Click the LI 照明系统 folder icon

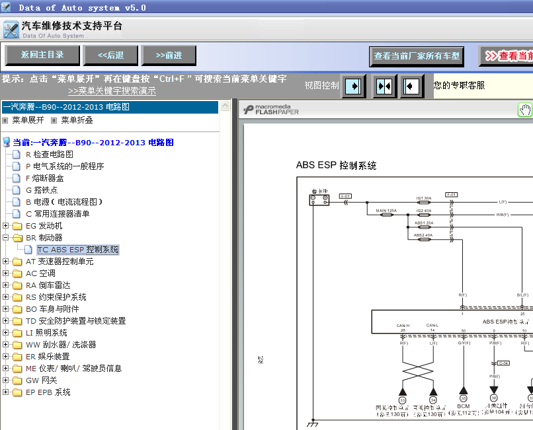pos(17,333)
